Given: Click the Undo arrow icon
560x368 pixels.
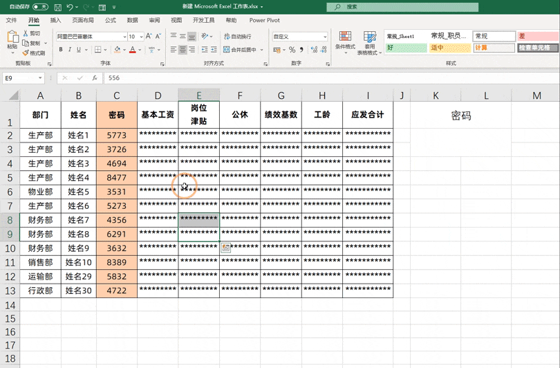Looking at the screenshot, I should click(x=70, y=7).
